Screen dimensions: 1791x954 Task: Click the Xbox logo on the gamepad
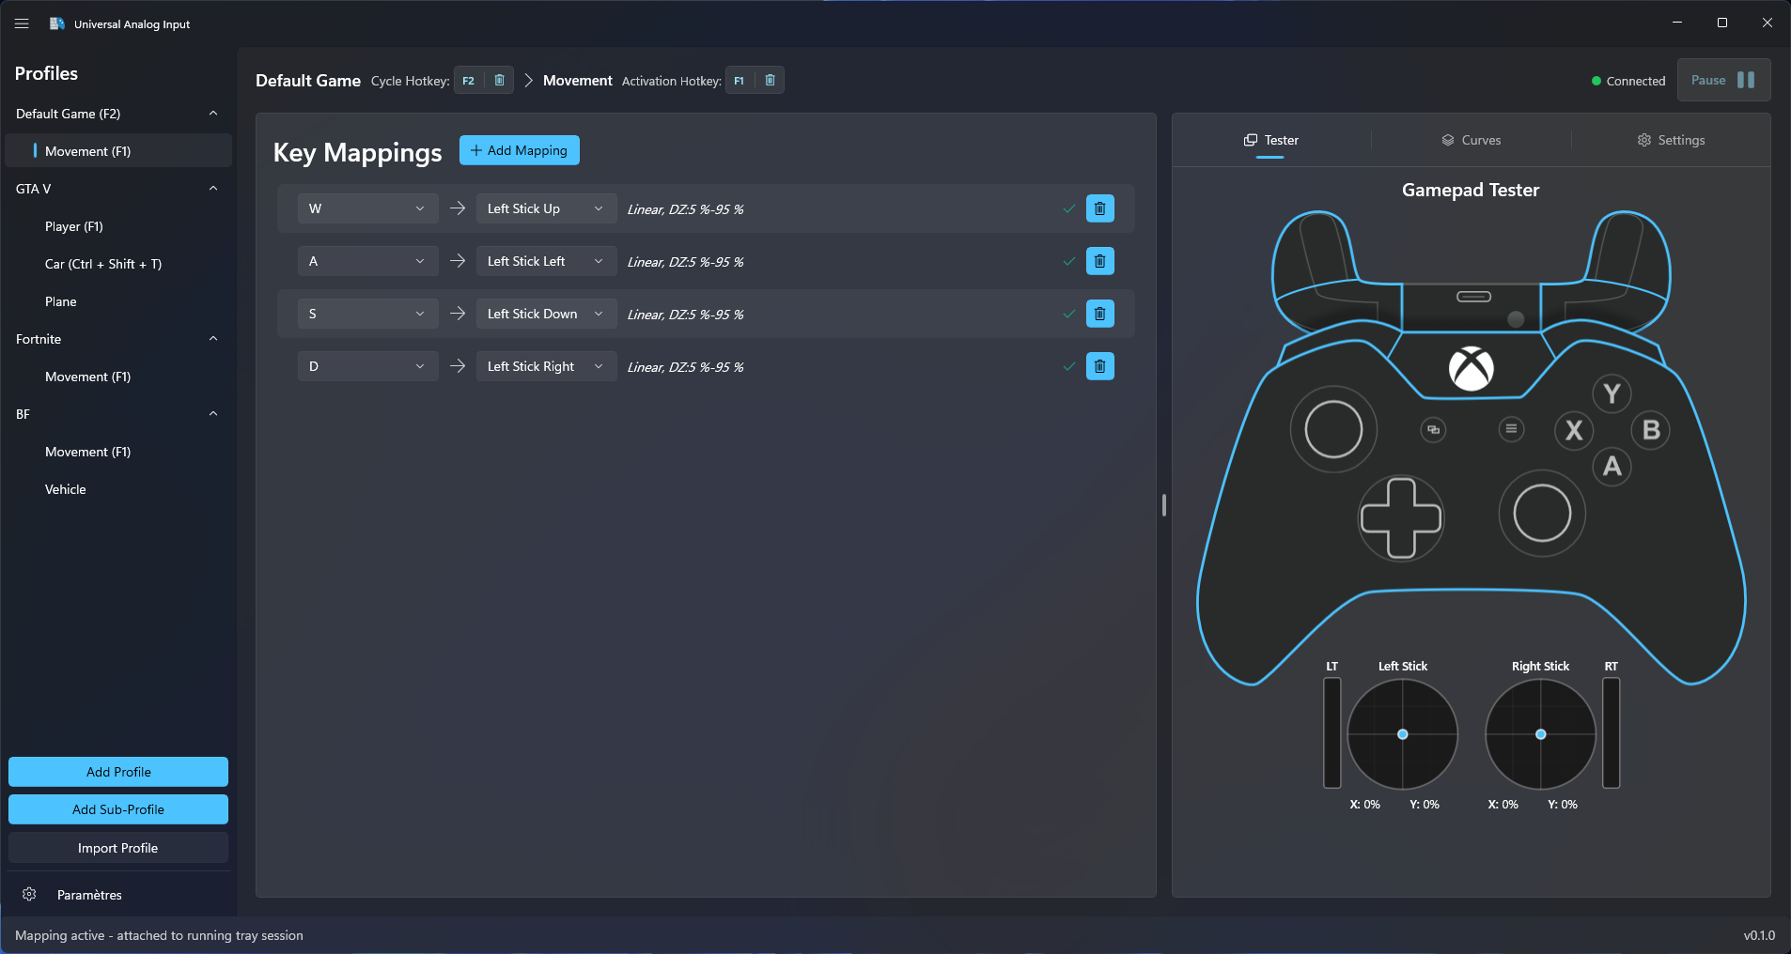pos(1471,368)
